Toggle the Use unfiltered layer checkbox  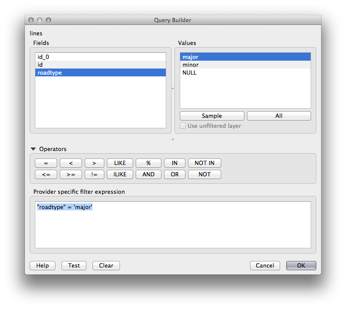(183, 126)
